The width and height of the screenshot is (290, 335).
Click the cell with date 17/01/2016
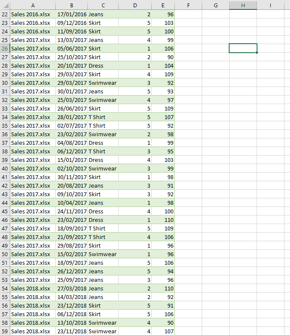72,14
